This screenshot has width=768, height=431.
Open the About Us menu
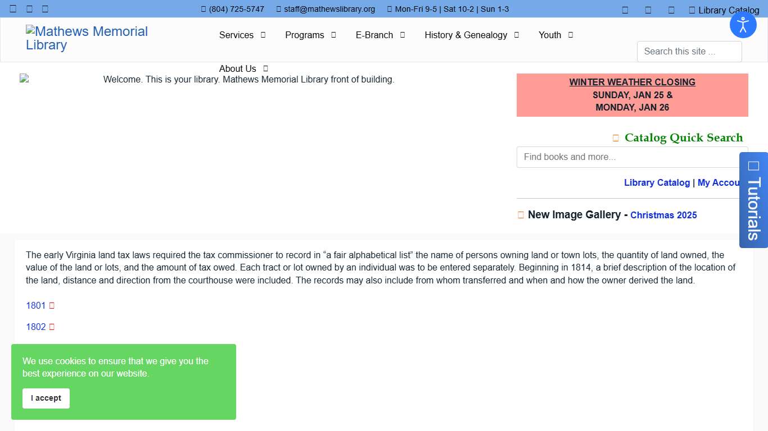[243, 68]
